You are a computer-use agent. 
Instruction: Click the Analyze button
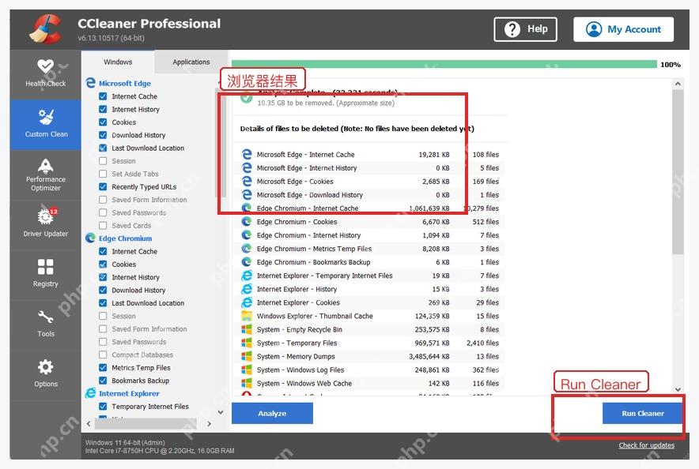point(272,414)
